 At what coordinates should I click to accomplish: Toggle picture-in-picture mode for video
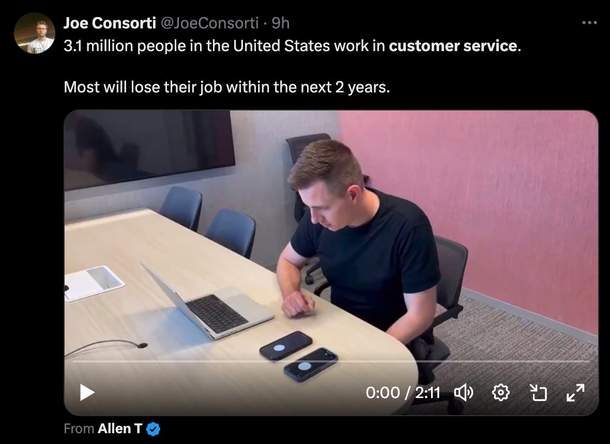tap(539, 393)
